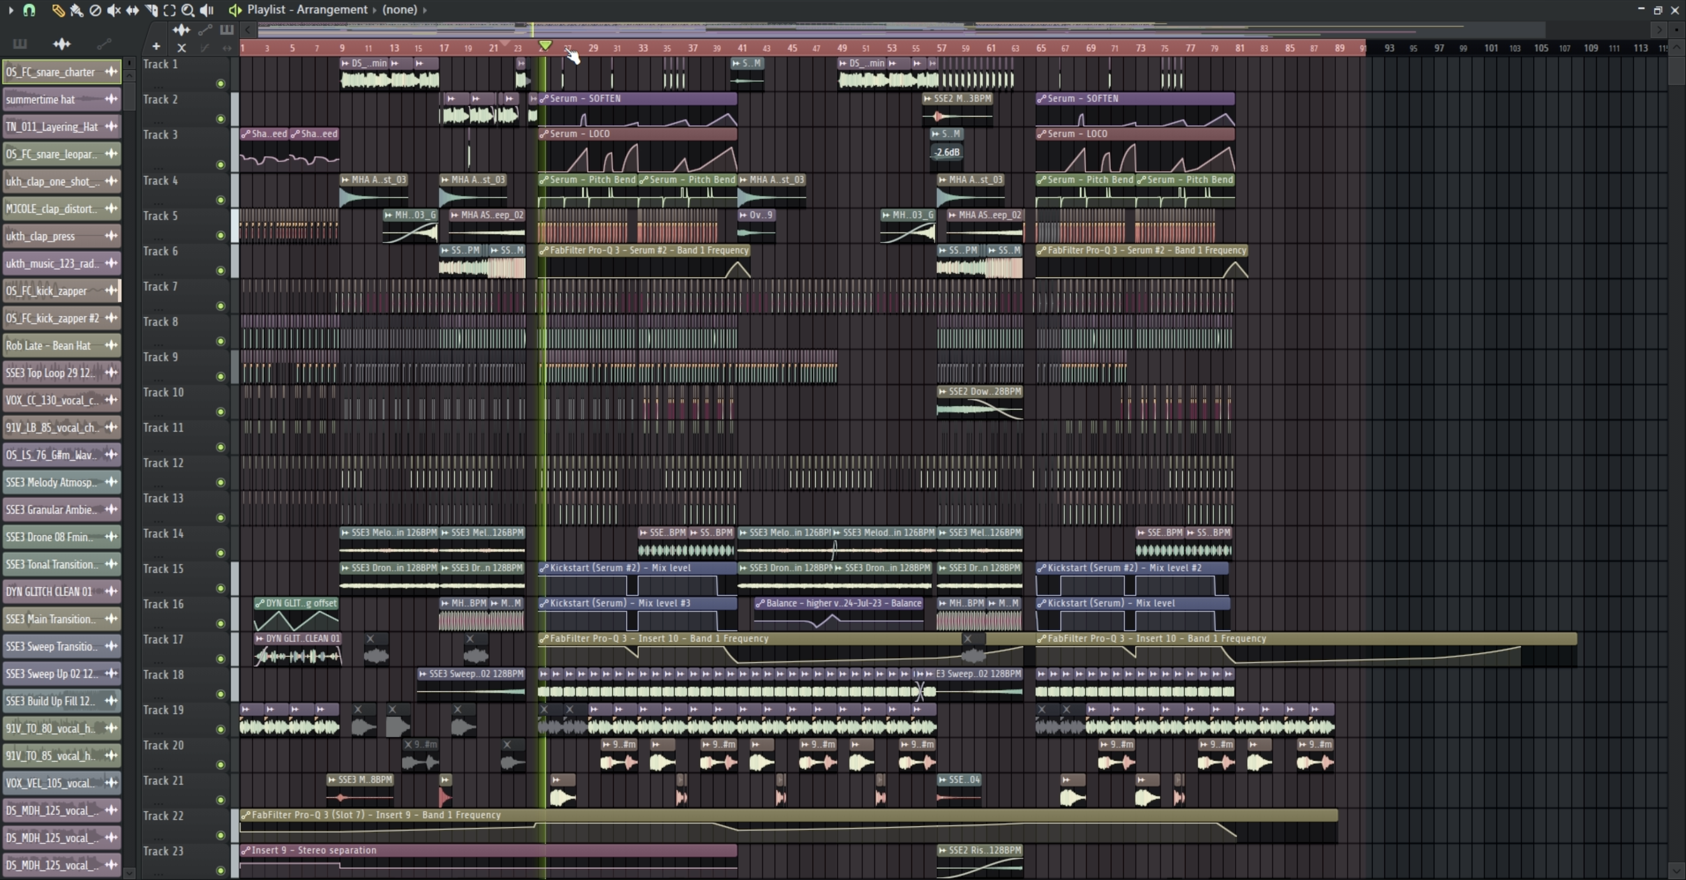1686x880 pixels.
Task: Click pattern piano focus icon above track header
Action: tap(226, 29)
